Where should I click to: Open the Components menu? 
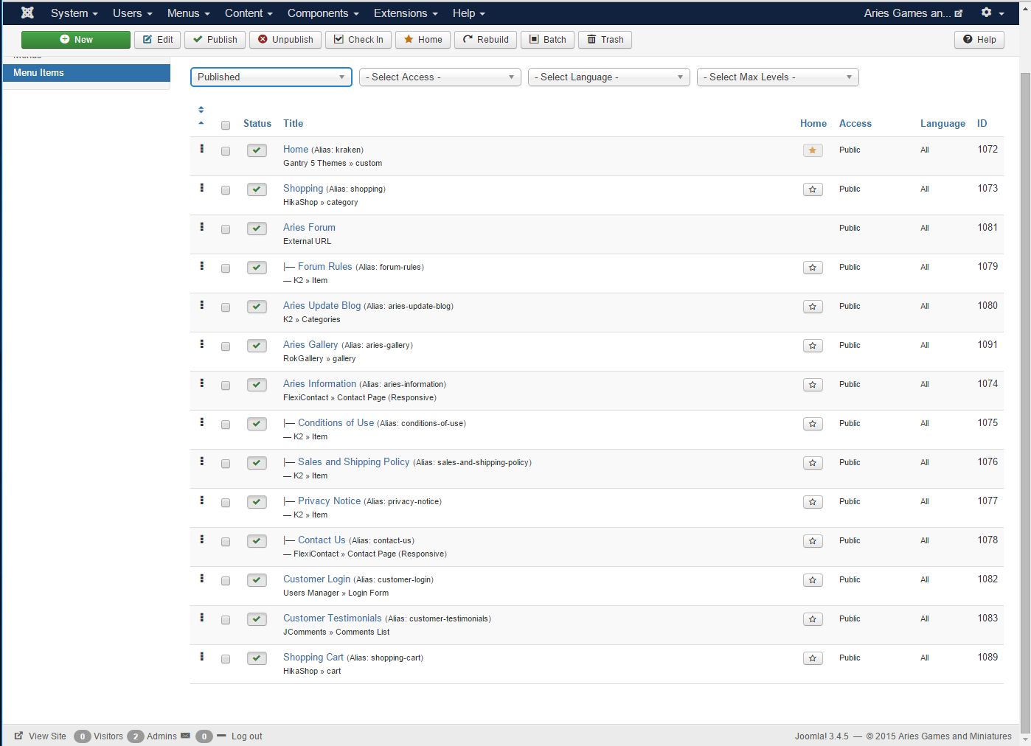click(x=323, y=13)
